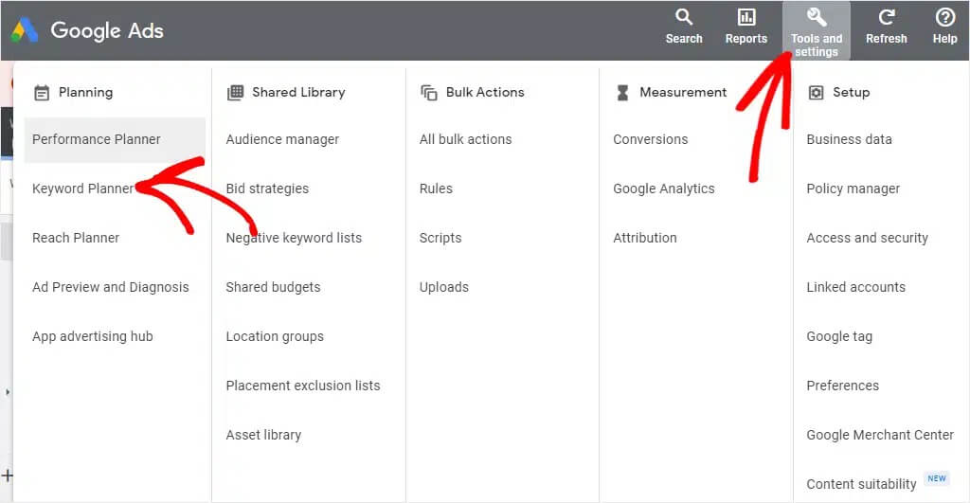Open Google Merchant Center

point(880,435)
